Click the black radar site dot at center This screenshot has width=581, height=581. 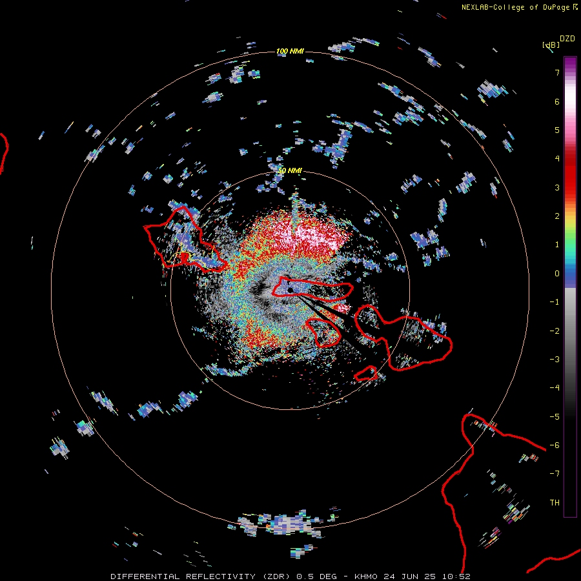tap(290, 290)
